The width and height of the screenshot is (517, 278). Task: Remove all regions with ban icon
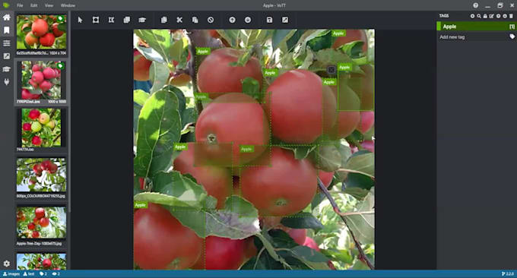pos(211,20)
